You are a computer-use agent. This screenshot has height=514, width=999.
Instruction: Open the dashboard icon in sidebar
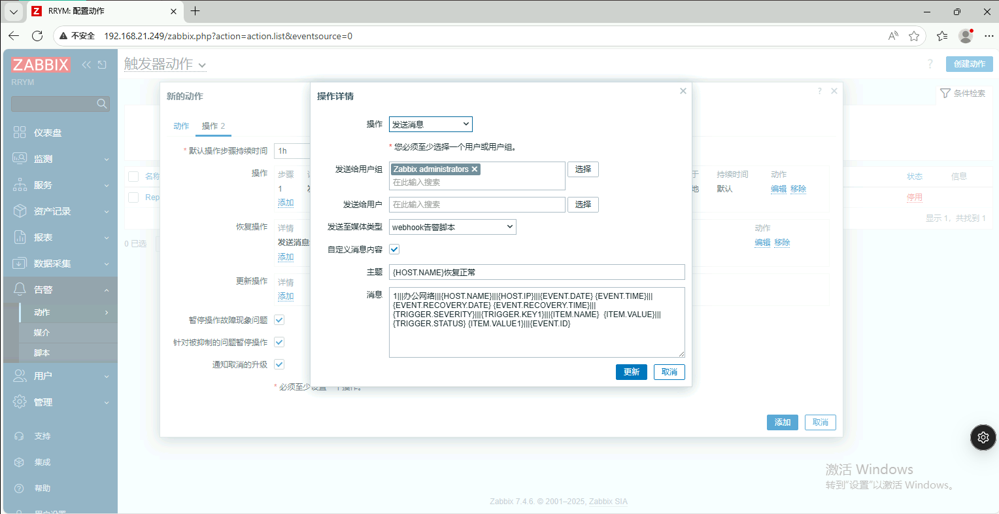(20, 133)
